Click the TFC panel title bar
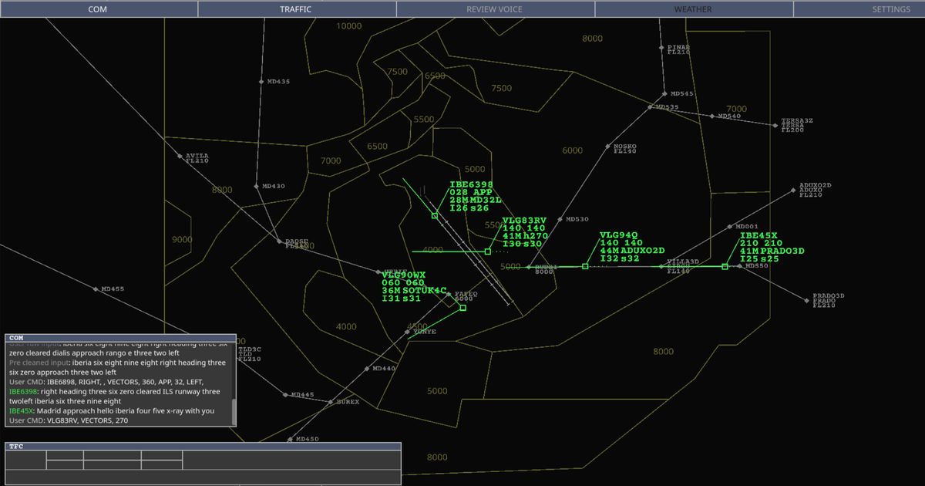Viewport: 925px width, 486px height. click(203, 446)
